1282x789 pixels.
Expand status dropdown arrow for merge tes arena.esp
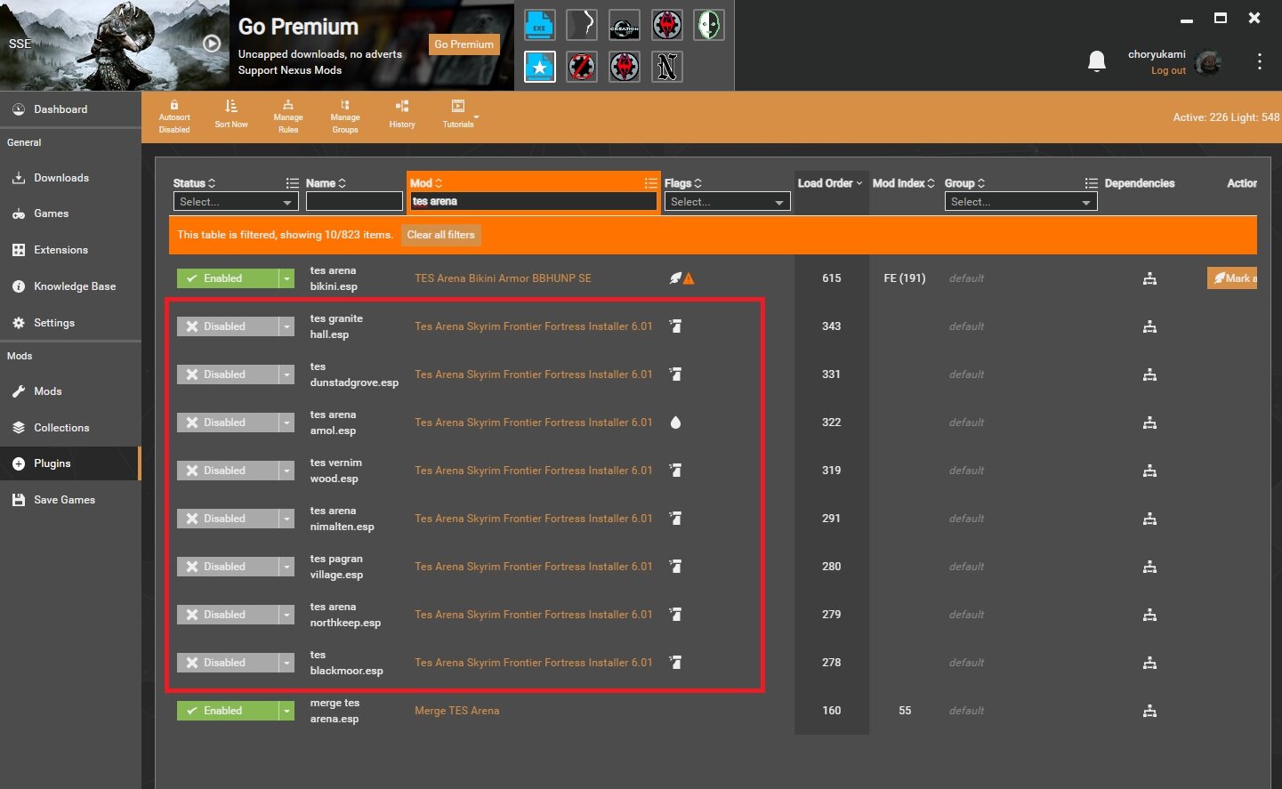(x=286, y=711)
